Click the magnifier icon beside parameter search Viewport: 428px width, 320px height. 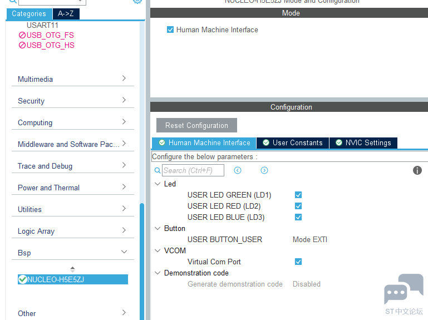tap(158, 170)
